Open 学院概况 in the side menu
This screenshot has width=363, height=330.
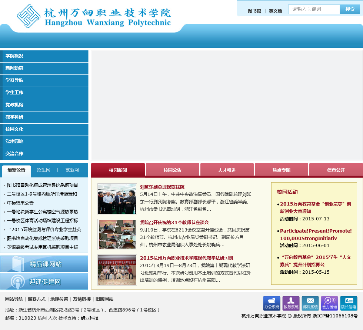44,56
